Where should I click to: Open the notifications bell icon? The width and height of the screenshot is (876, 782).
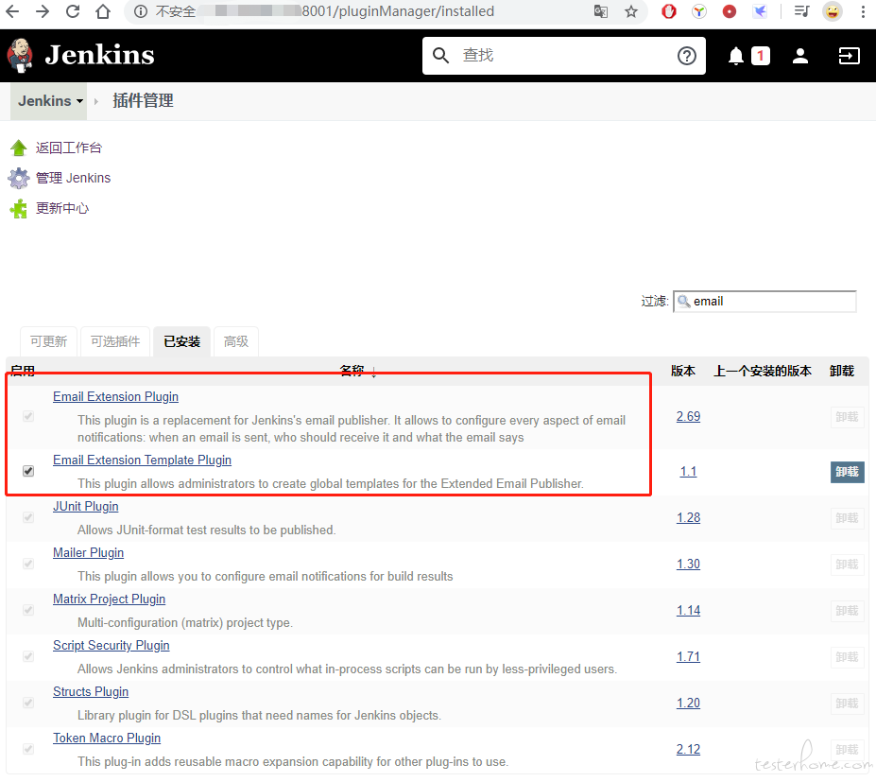(x=736, y=56)
